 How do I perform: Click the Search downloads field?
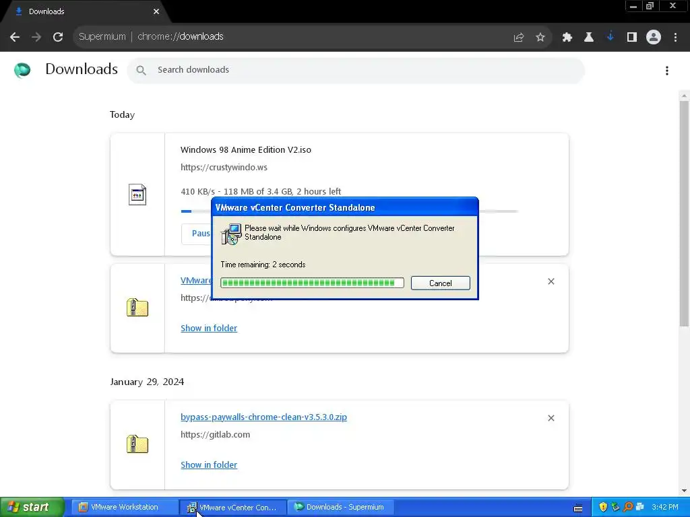pos(356,70)
